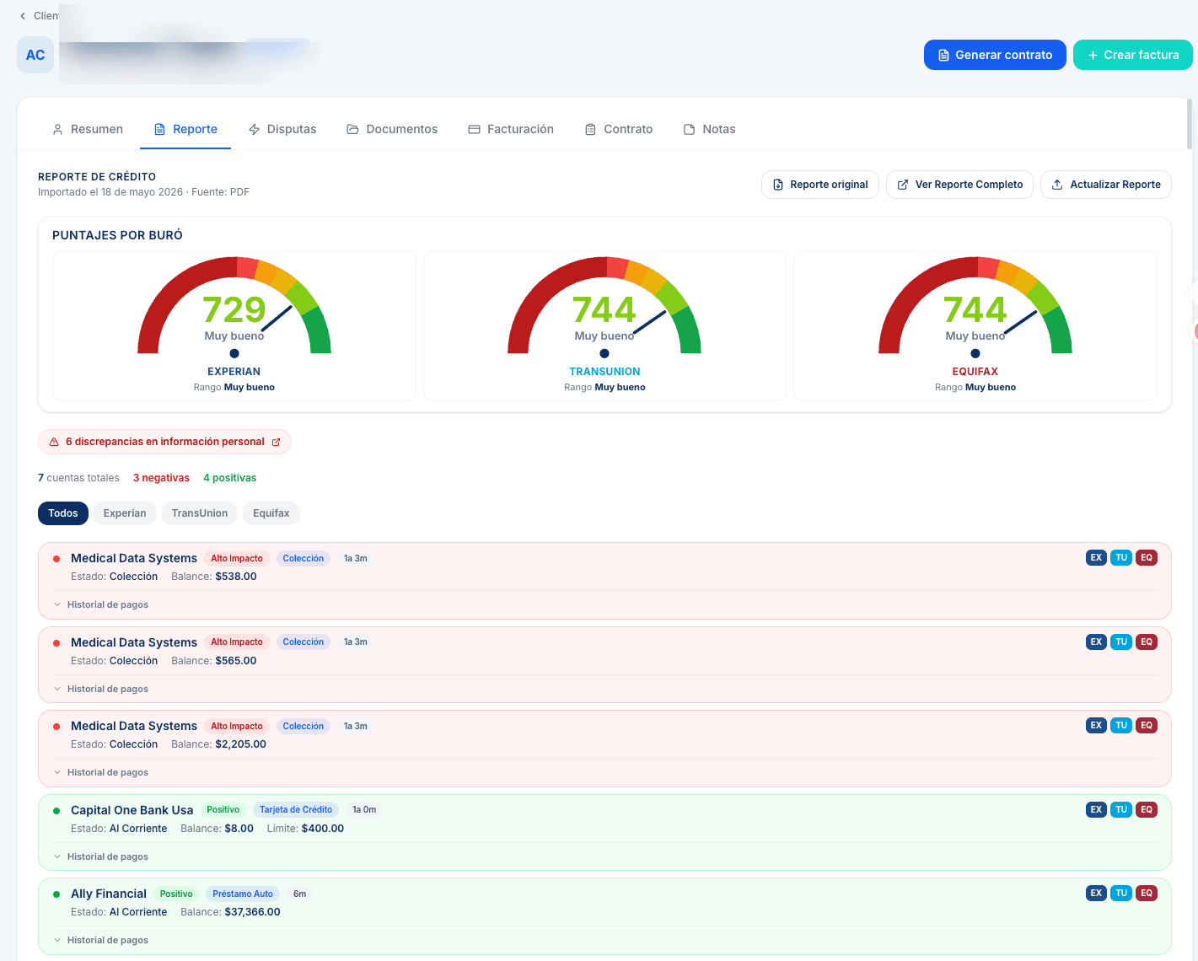Click the Equifax 744 score gauge

975,306
